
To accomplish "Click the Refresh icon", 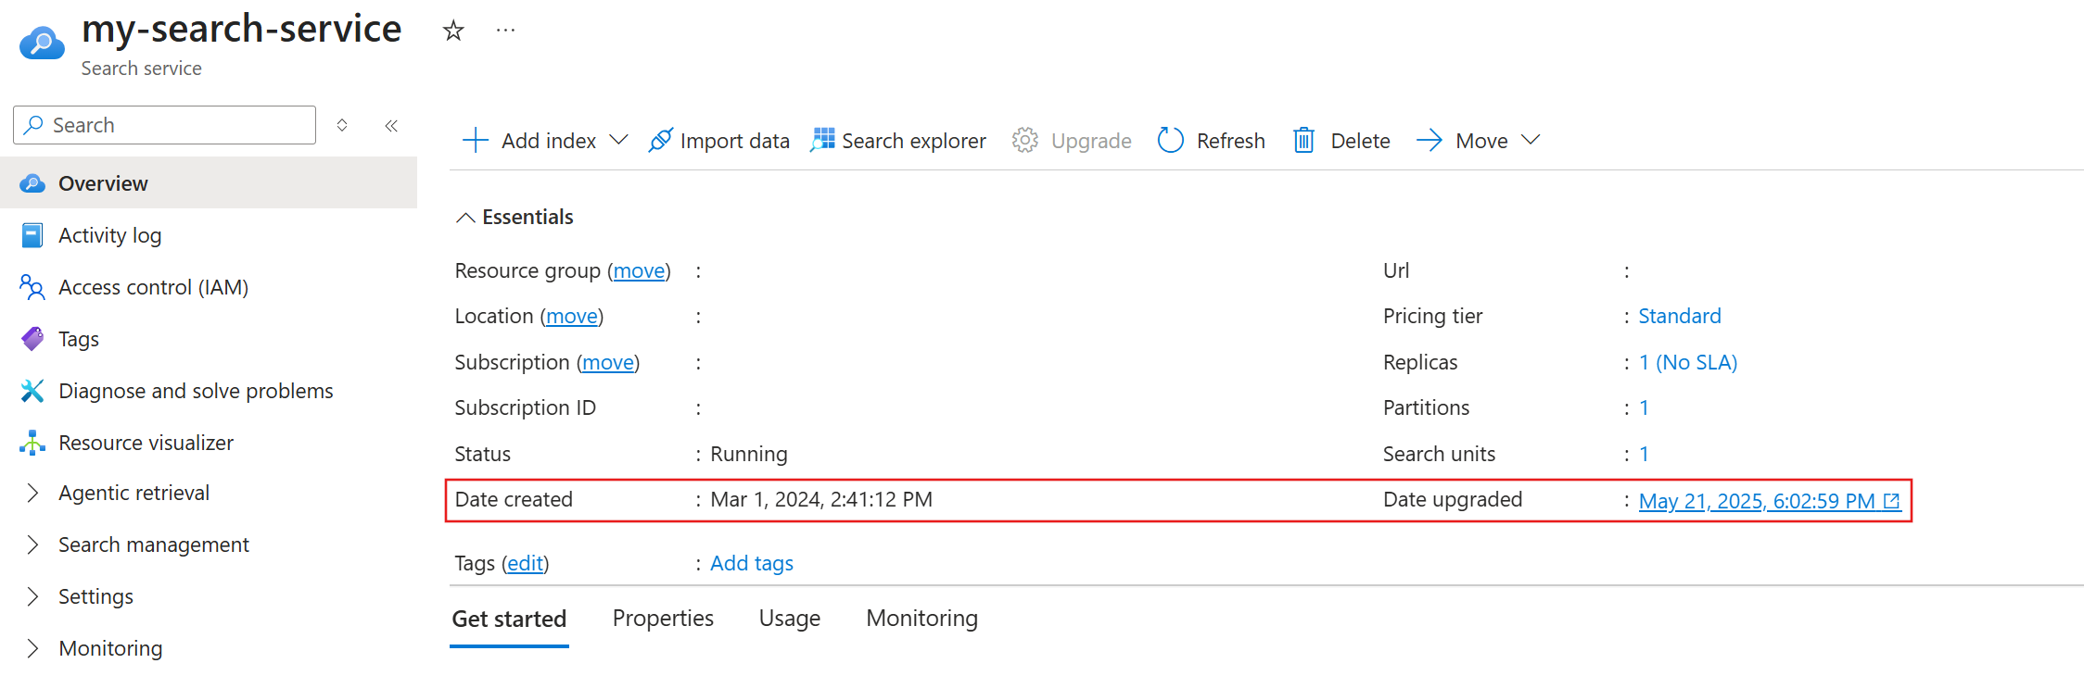I will (x=1171, y=140).
